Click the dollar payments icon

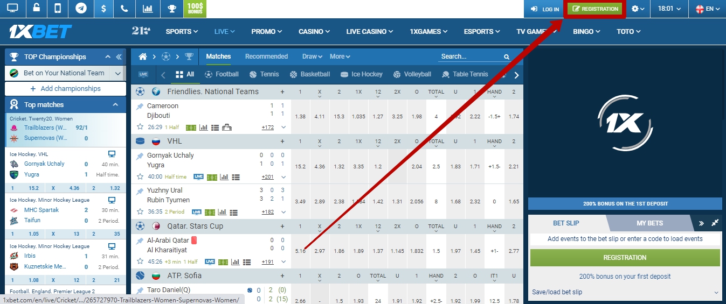pos(103,9)
